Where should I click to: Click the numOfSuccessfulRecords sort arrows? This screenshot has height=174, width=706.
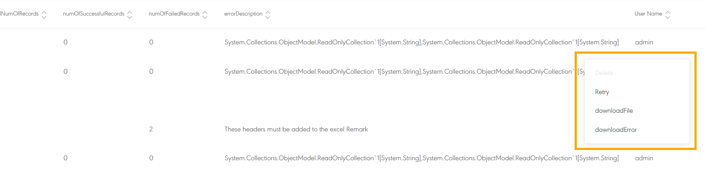click(x=130, y=15)
